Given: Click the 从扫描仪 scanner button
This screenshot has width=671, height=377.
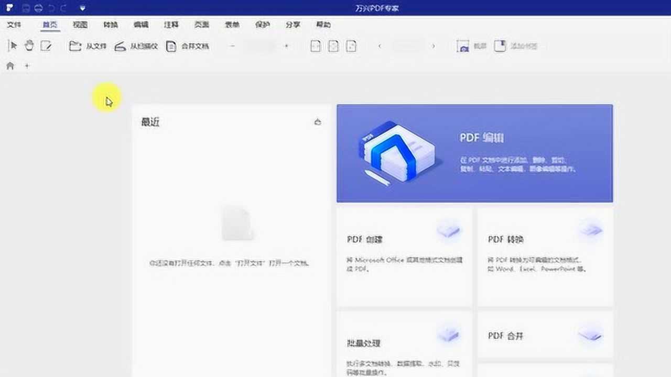Looking at the screenshot, I should (136, 46).
